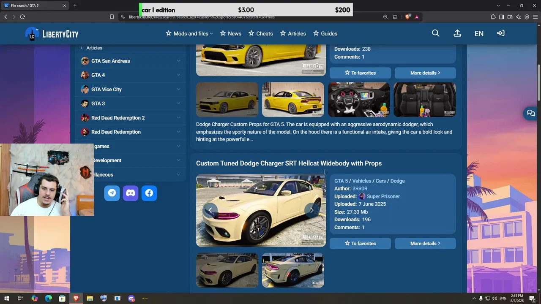Open the Vehicles breadcrumb link
Screen dimensions: 541x304
(361, 181)
